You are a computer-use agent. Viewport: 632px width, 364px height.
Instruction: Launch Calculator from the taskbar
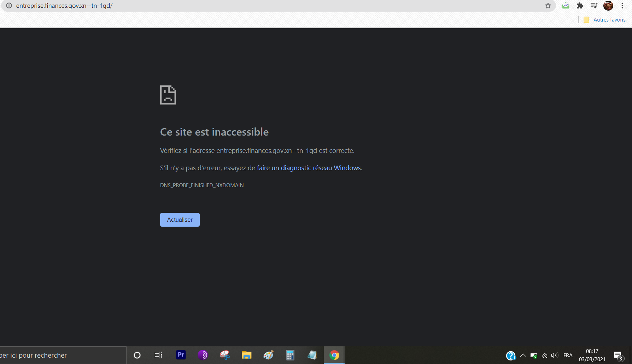290,355
